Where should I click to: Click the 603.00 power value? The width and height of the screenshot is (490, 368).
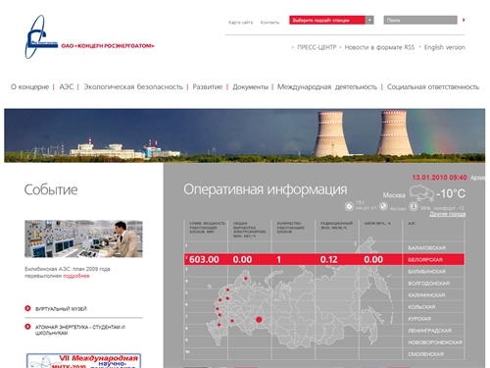204,260
